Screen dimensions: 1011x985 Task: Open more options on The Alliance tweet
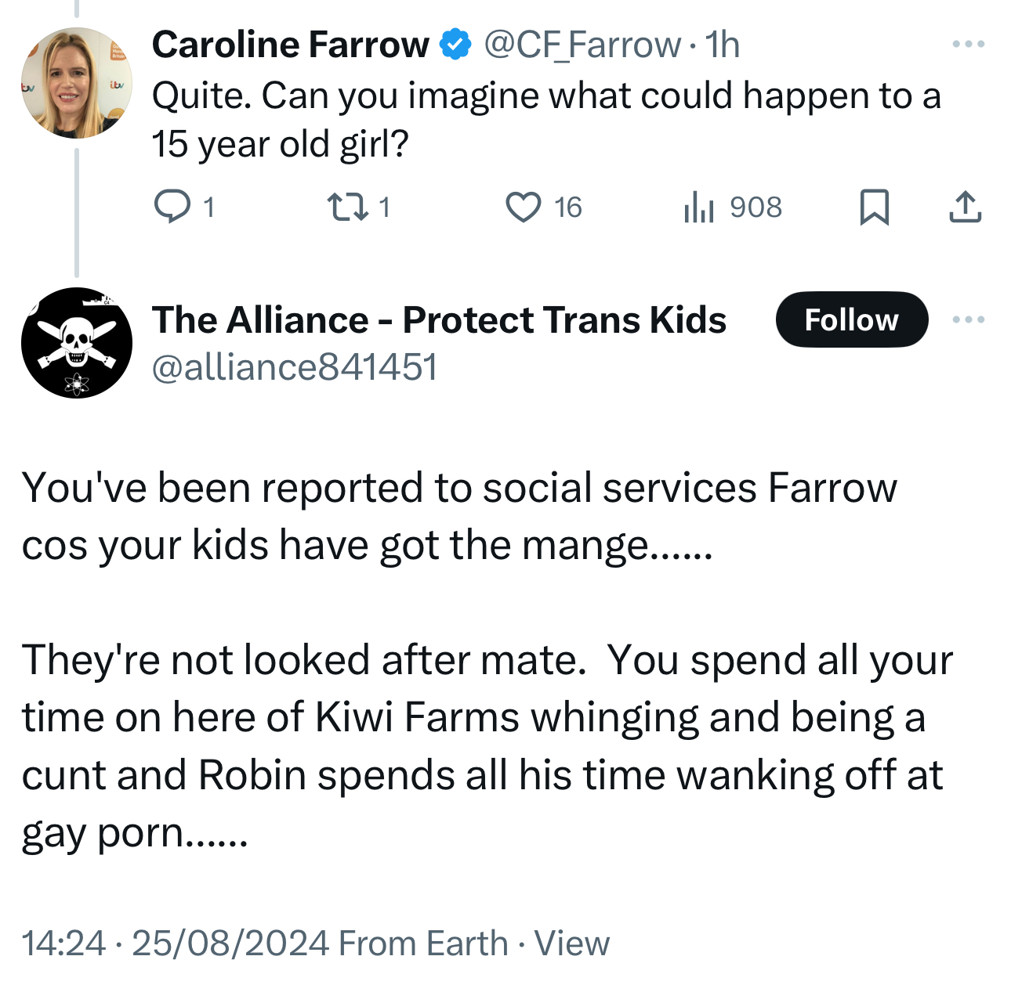tap(968, 319)
